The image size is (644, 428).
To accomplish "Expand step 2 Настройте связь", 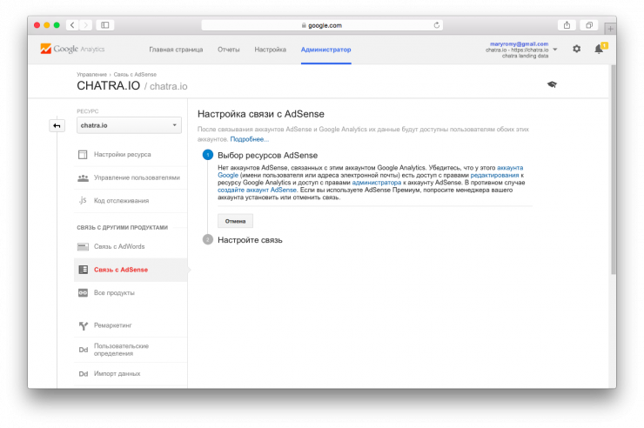I will (250, 239).
